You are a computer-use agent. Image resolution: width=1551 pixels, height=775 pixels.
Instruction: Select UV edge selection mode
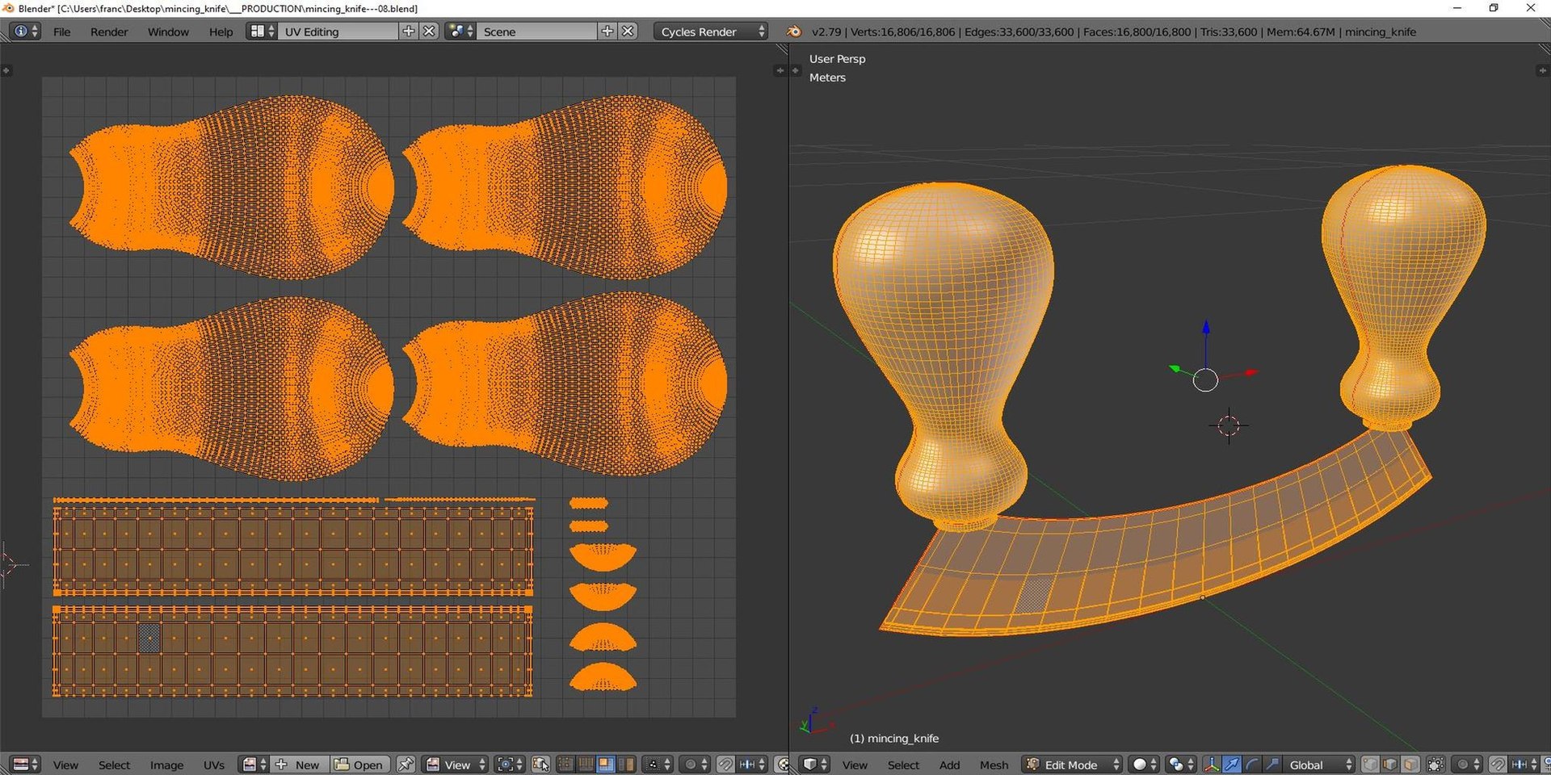[x=586, y=765]
